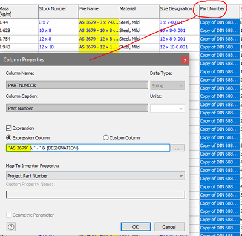
Task: Click Stock Number cell 8 x 7
Action: [x=59, y=22]
